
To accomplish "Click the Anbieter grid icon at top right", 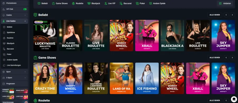I will [220, 3].
